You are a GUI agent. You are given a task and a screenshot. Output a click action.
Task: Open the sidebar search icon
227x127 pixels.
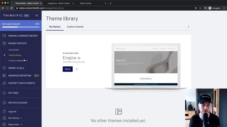point(37,16)
